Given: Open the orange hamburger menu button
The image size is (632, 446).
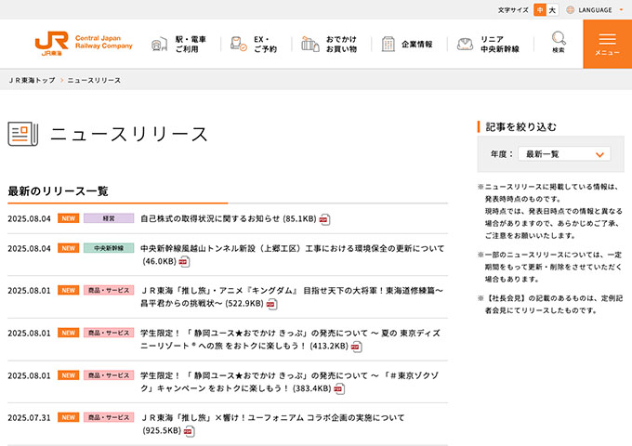Looking at the screenshot, I should (608, 44).
